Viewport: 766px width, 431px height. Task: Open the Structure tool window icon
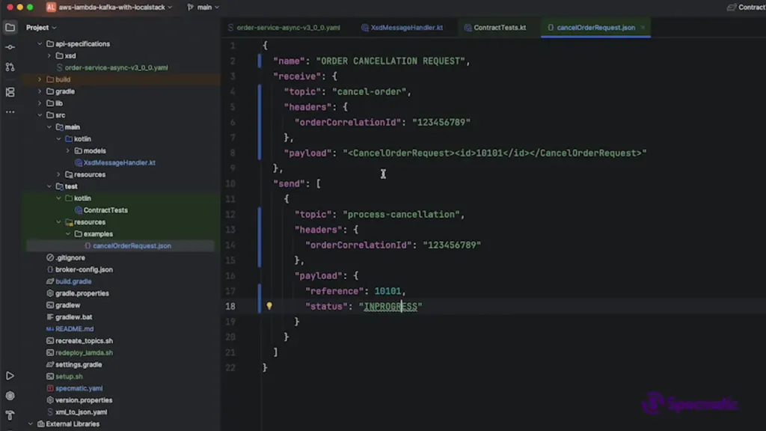(10, 92)
